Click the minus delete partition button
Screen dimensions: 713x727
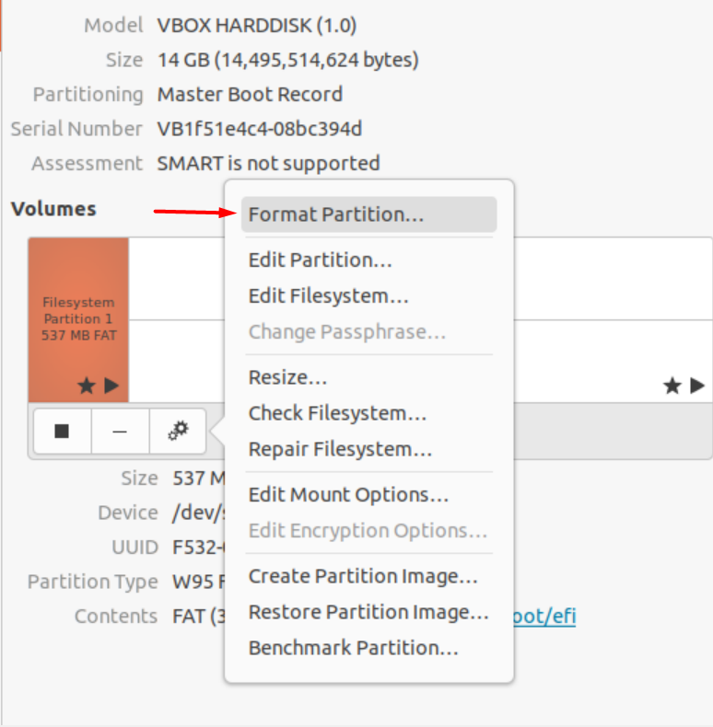(x=120, y=430)
